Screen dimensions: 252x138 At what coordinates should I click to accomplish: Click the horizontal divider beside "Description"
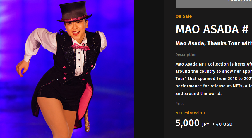[x=227, y=54]
